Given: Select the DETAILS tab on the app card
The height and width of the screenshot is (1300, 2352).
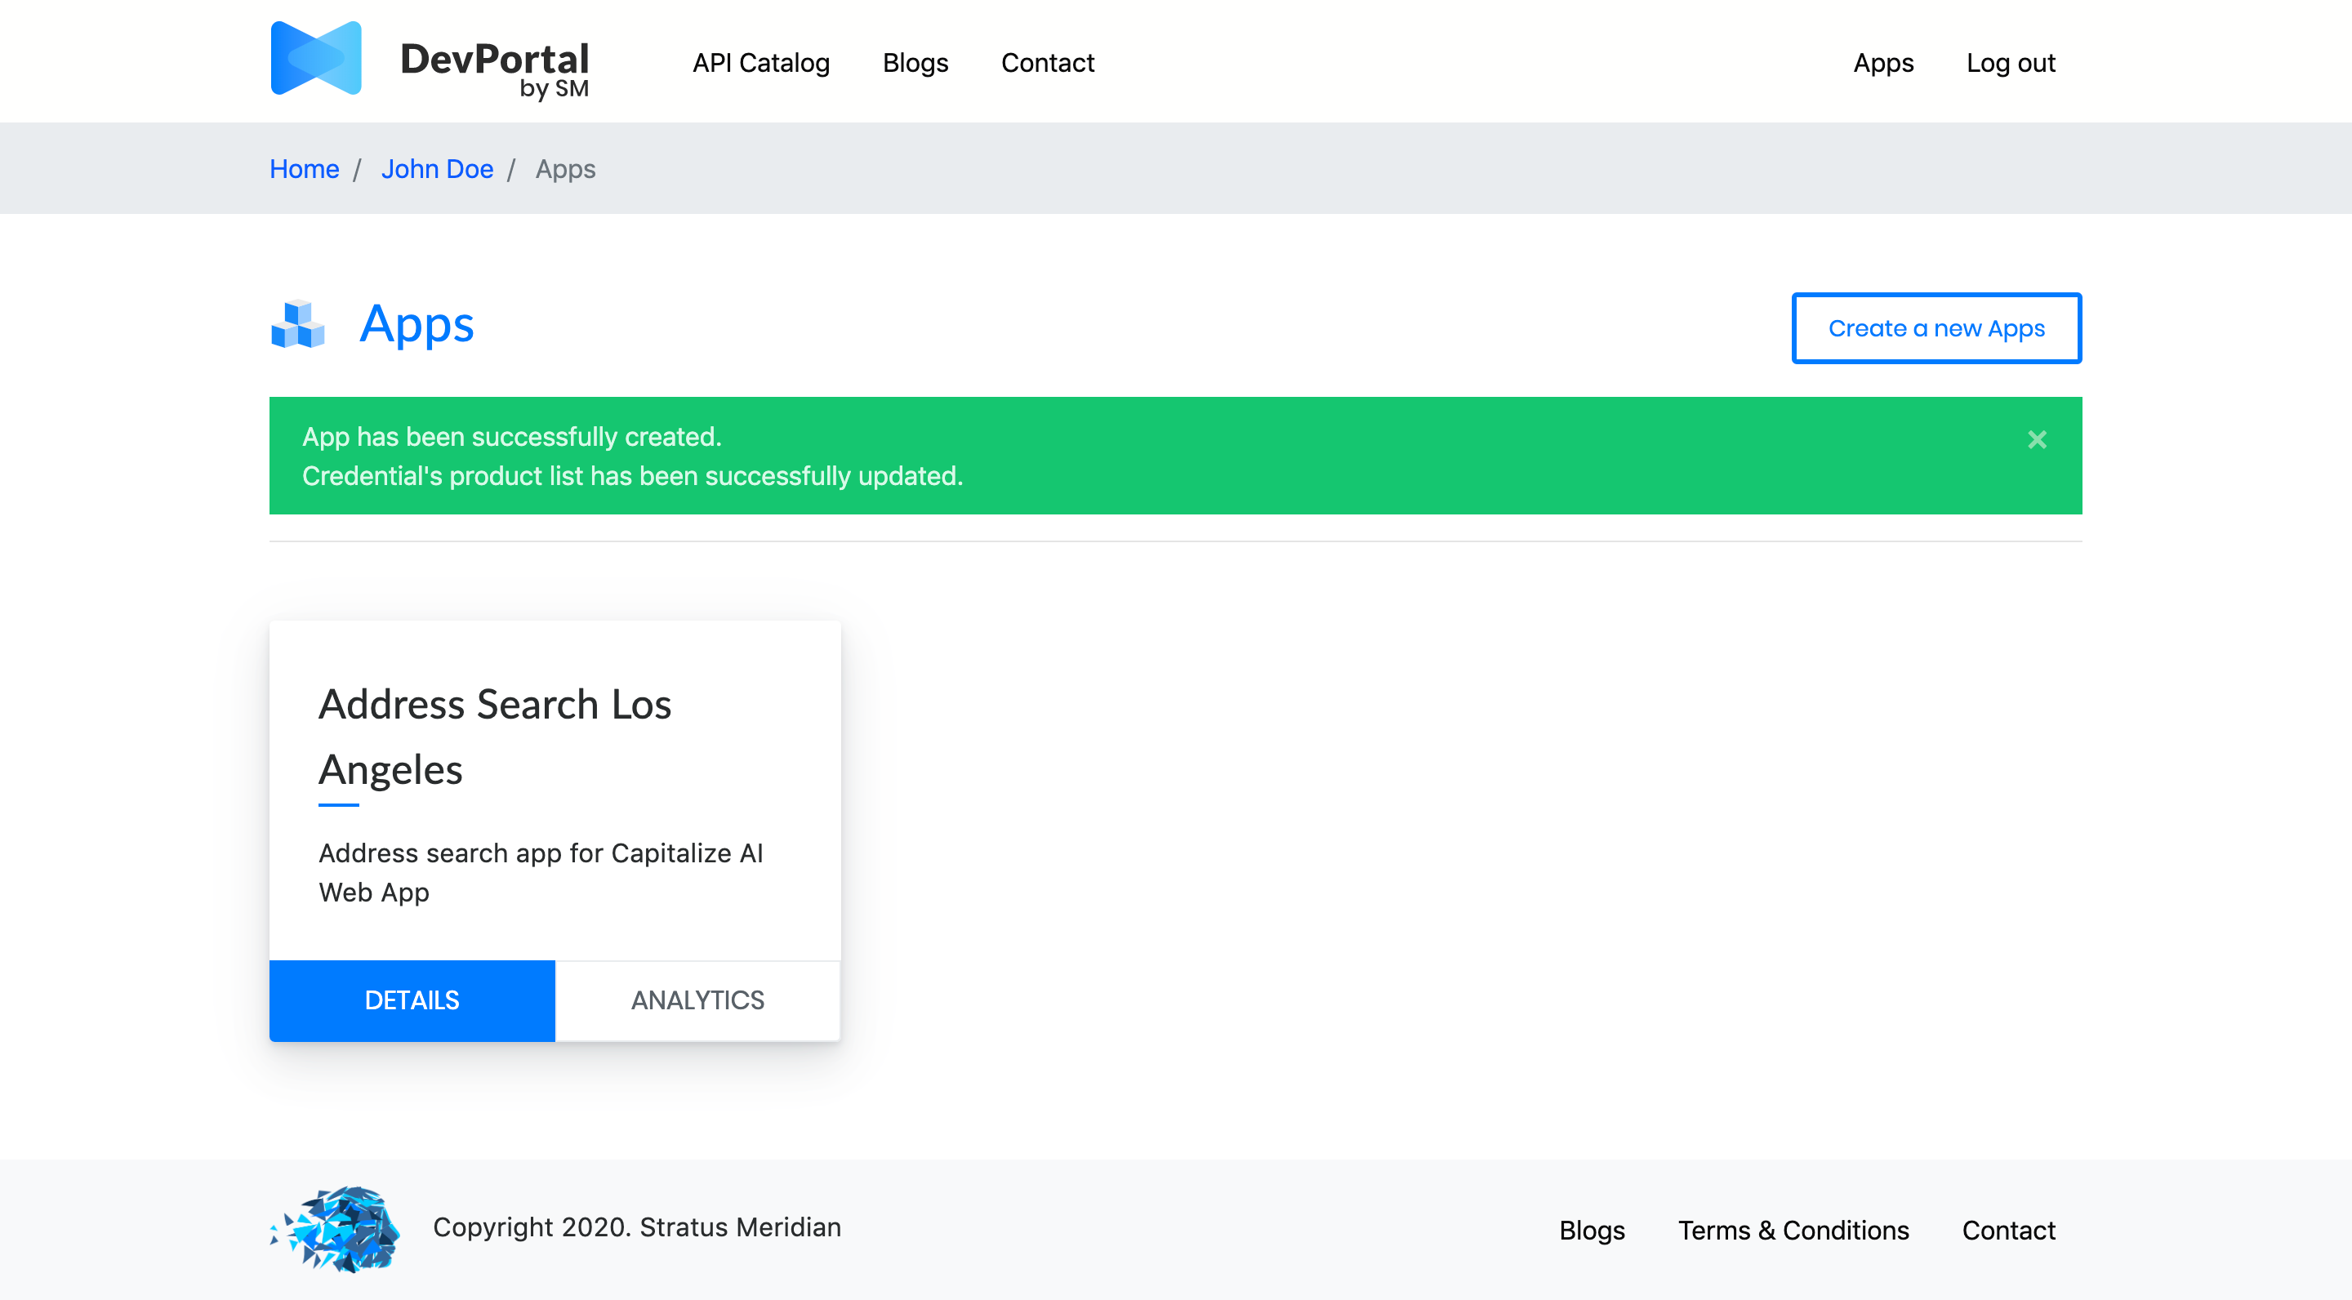Looking at the screenshot, I should coord(412,1000).
